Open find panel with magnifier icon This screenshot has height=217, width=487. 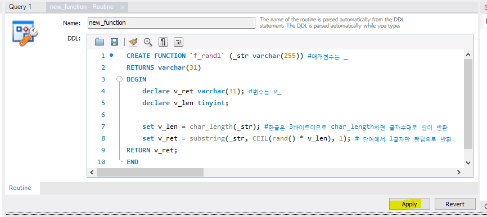[x=148, y=42]
